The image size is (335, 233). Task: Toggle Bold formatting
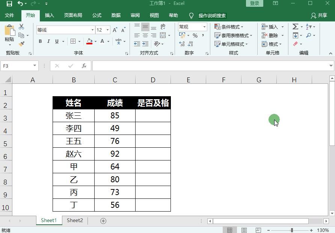40,41
